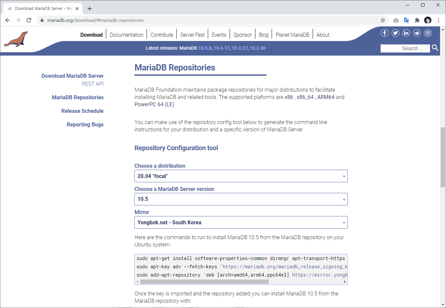Open the REST API sidebar link

(93, 84)
